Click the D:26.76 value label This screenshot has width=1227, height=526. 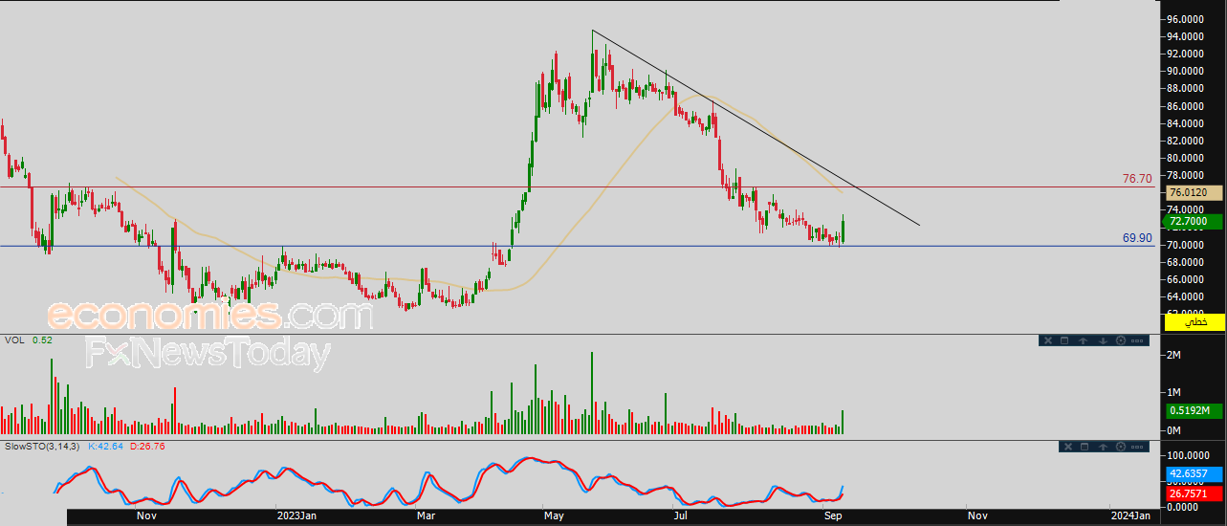[x=148, y=446]
